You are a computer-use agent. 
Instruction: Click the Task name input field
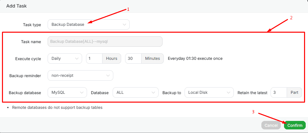tap(105, 42)
